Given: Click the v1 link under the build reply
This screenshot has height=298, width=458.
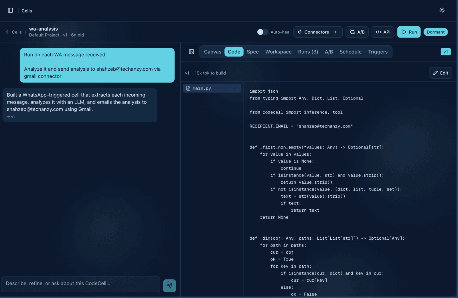Looking at the screenshot, I should coord(11,117).
